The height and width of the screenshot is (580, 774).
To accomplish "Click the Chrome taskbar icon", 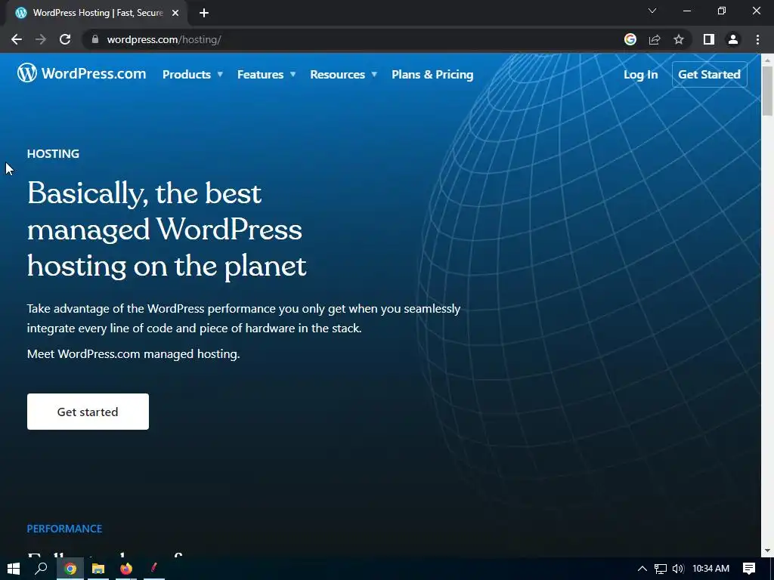I will pos(70,569).
